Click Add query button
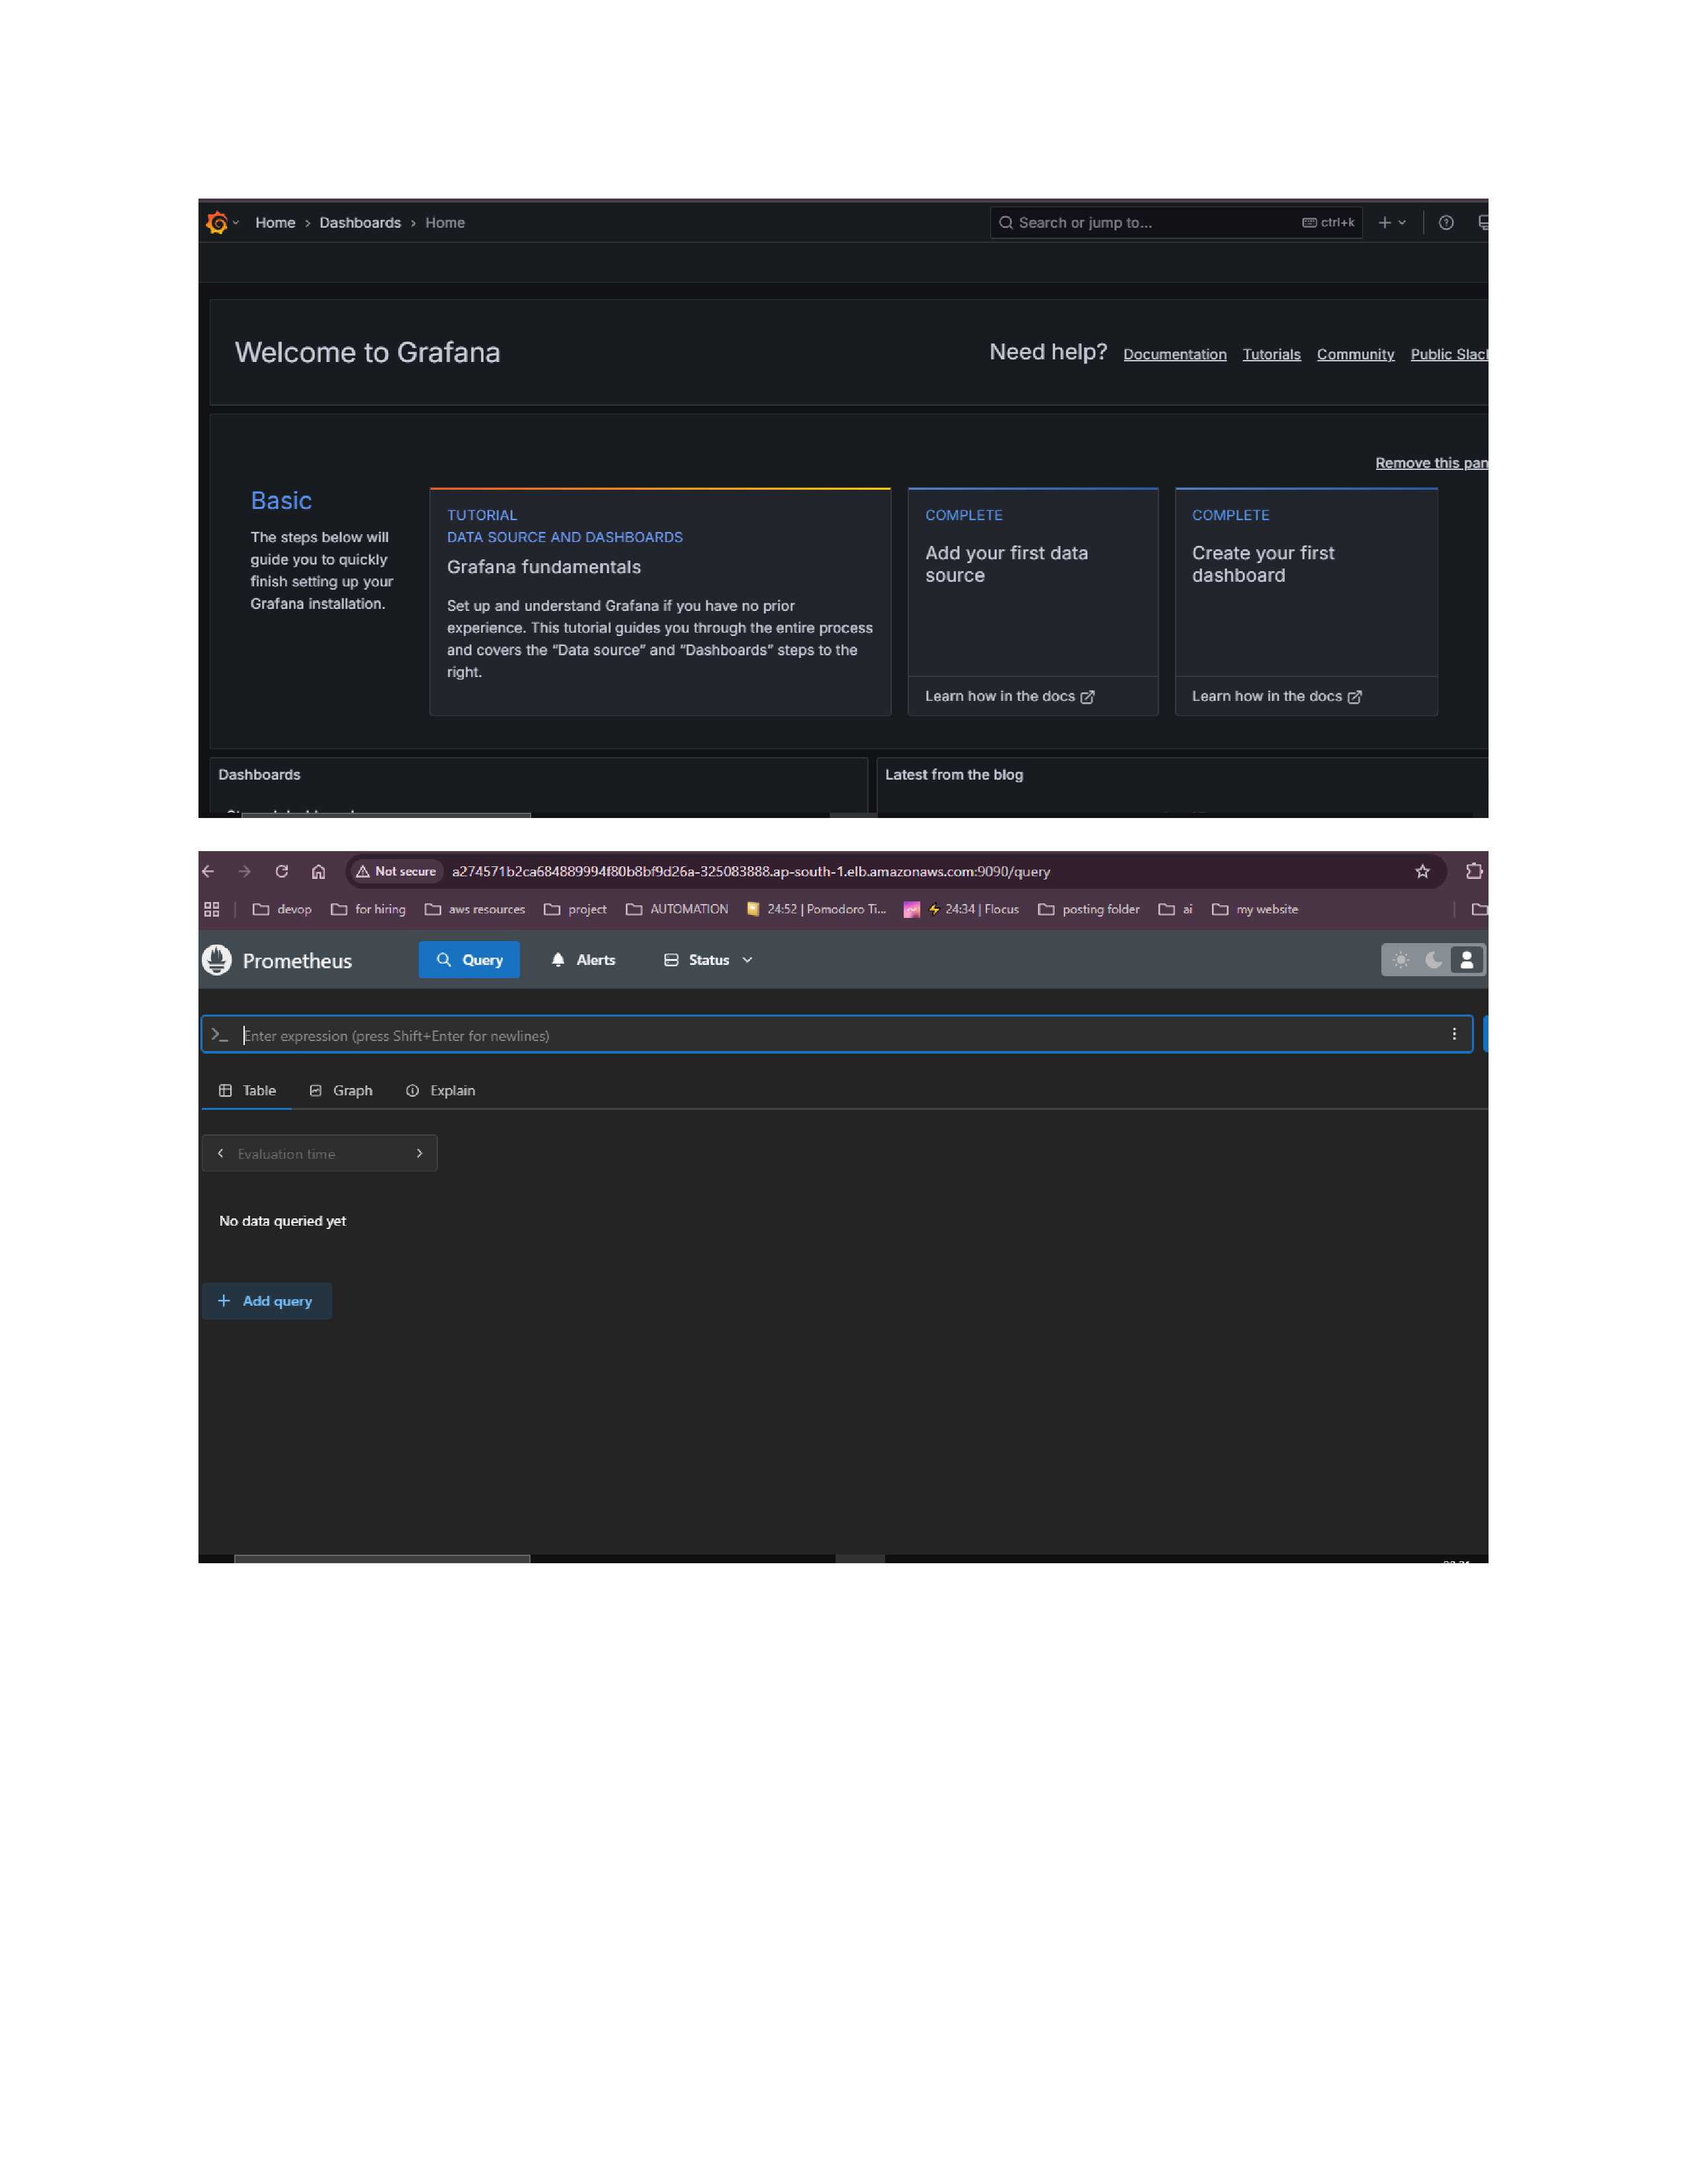The width and height of the screenshot is (1687, 2184). click(x=266, y=1301)
